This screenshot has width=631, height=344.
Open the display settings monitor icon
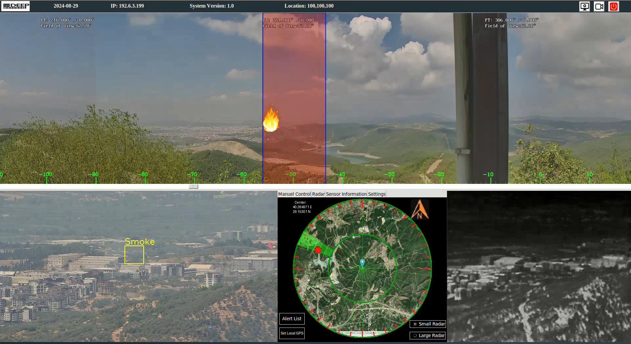coord(585,6)
